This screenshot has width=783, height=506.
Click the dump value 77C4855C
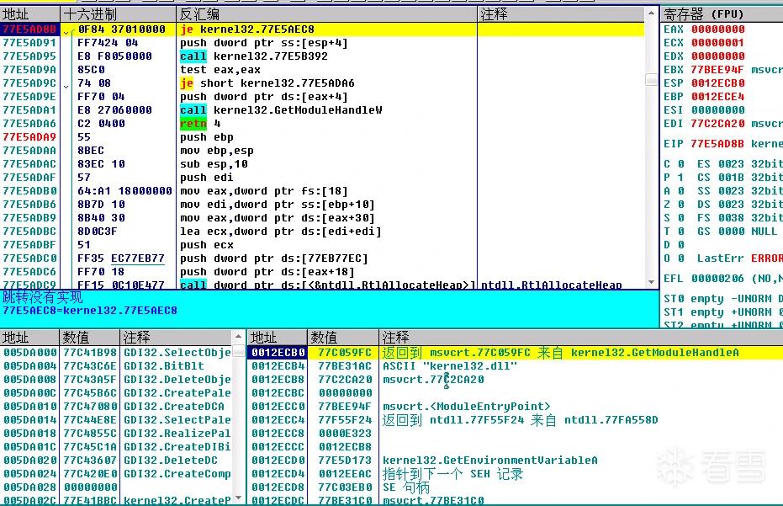[x=90, y=434]
